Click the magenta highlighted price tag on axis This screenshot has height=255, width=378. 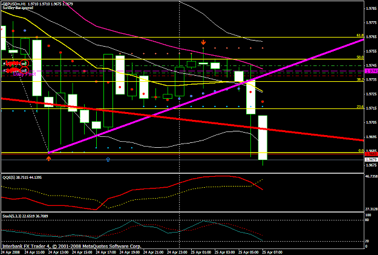(x=371, y=71)
